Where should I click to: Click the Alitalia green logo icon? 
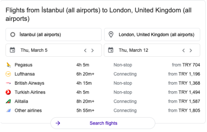pyautogui.click(x=8, y=101)
